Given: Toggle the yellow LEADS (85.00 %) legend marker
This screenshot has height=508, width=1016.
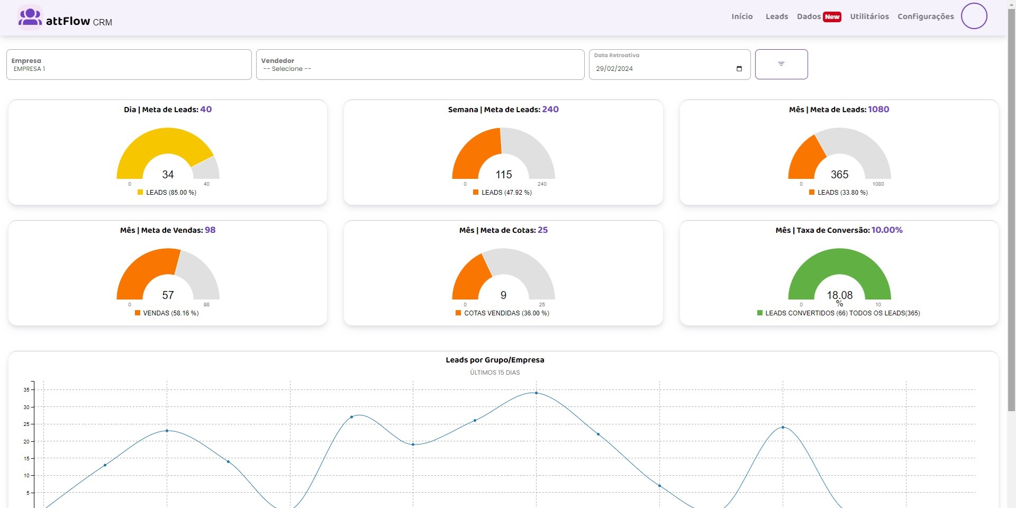Looking at the screenshot, I should [140, 193].
